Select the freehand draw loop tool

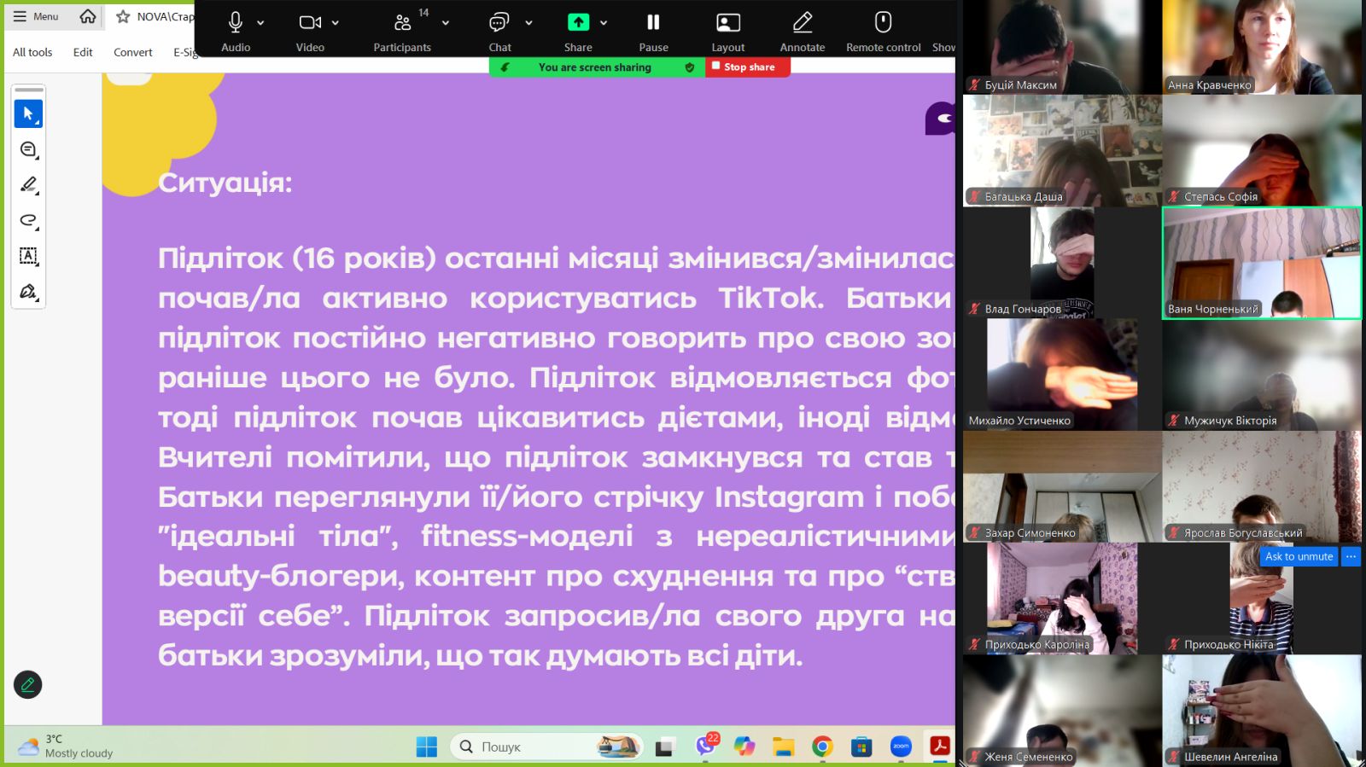point(28,220)
